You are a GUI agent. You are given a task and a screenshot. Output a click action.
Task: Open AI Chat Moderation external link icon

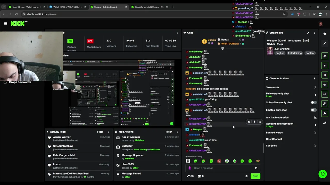(x=315, y=118)
